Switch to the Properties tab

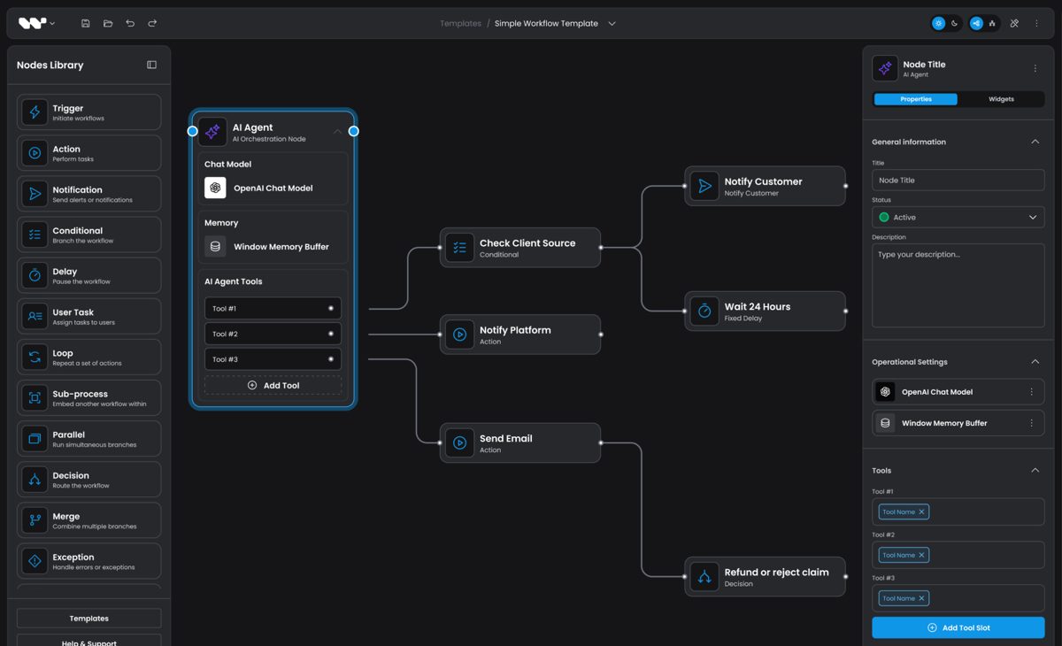(x=916, y=99)
